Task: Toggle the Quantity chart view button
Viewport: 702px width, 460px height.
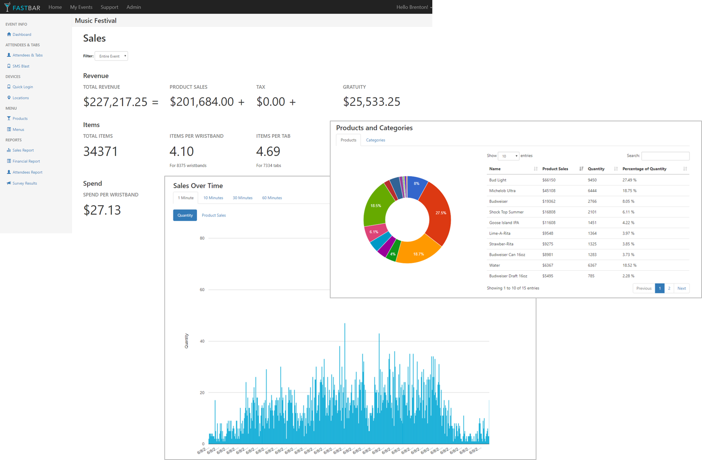Action: pyautogui.click(x=185, y=215)
